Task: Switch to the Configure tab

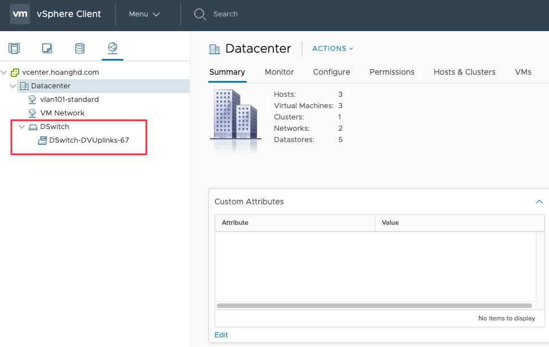Action: [332, 72]
